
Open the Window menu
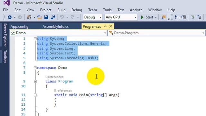155,10
